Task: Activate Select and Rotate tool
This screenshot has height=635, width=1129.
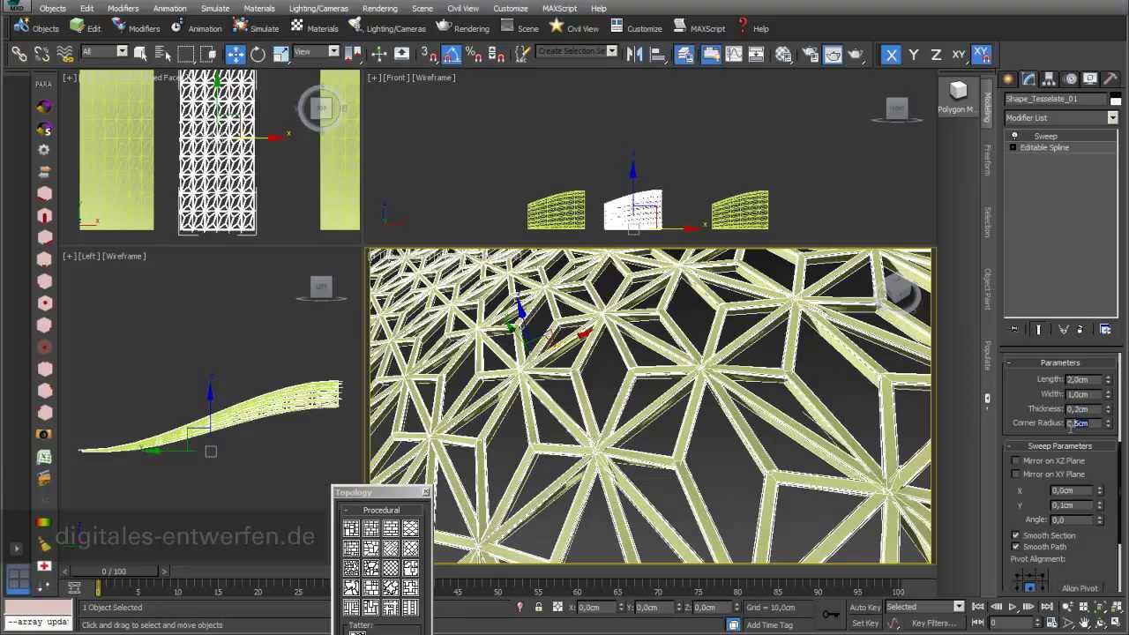Action: pyautogui.click(x=258, y=55)
